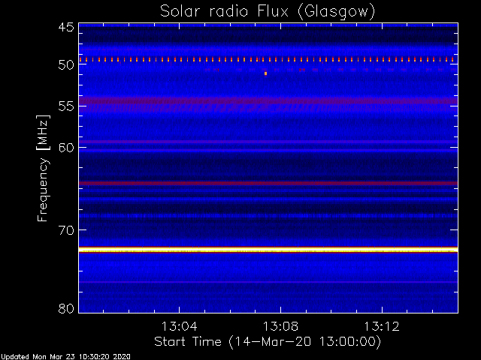The width and height of the screenshot is (481, 360).
Task: Click the 'Updated Mon Mar 23 10:30:20 2020' timestamp
Action: [x=65, y=357]
